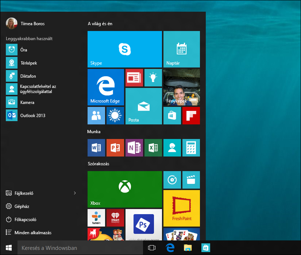The height and width of the screenshot is (255, 301).
Task: Expand the Fájlkezelő chevron arrow
Action: pos(75,193)
